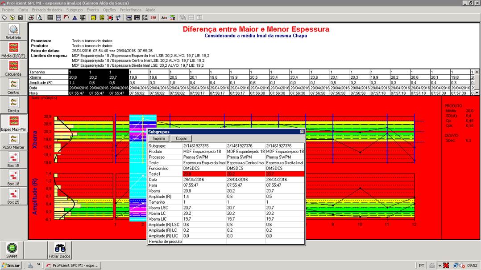
Task: Select the Espes Max-Min sidebar chart
Action: pos(13,123)
